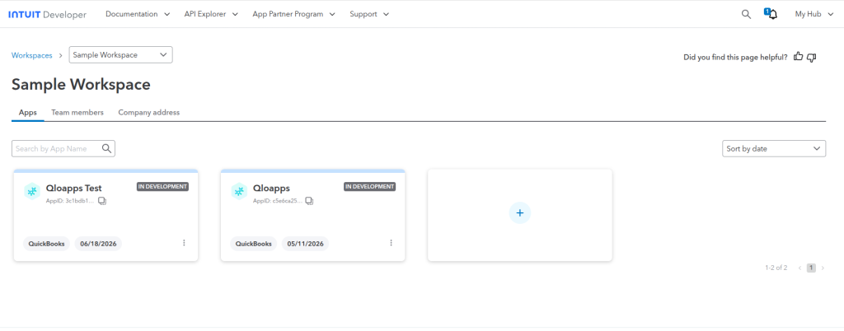Open the My Hub dropdown
Viewport: 844px width, 331px height.
[x=814, y=14]
